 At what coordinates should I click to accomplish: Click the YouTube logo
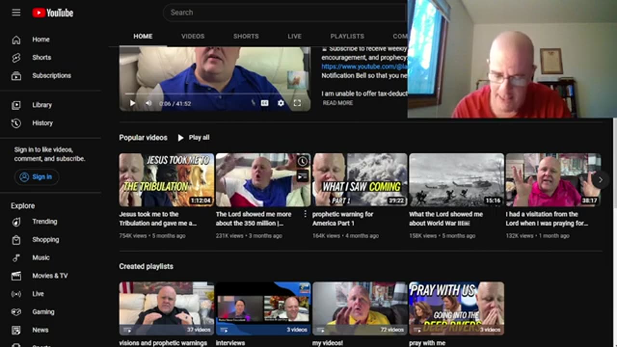tap(53, 13)
